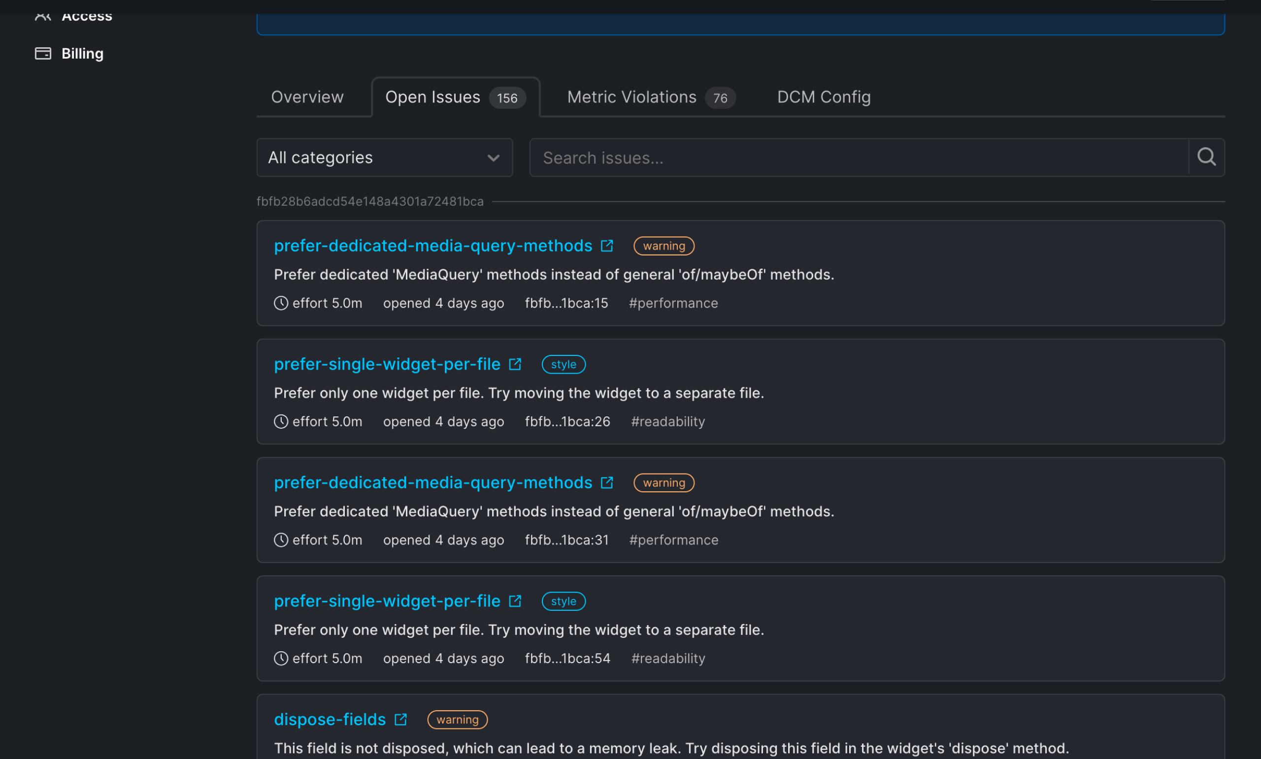1261x759 pixels.
Task: Click the clock effort icon on 1bca:31 issue
Action: 281,540
